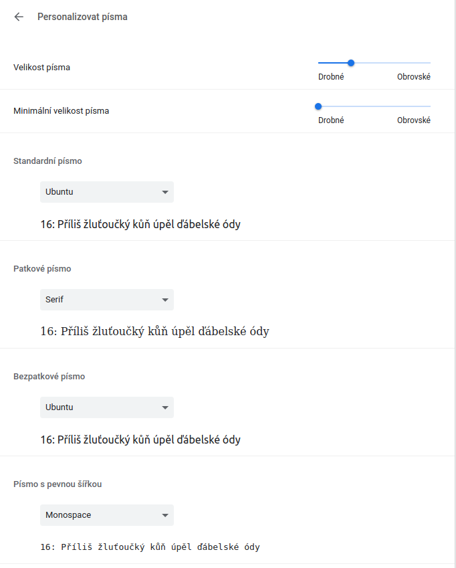
Task: Select the Patkové písmo section heading
Action: [x=42, y=269]
